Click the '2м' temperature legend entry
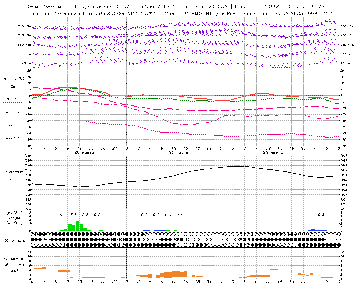Screen dimensions: 355x284 (13, 87)
